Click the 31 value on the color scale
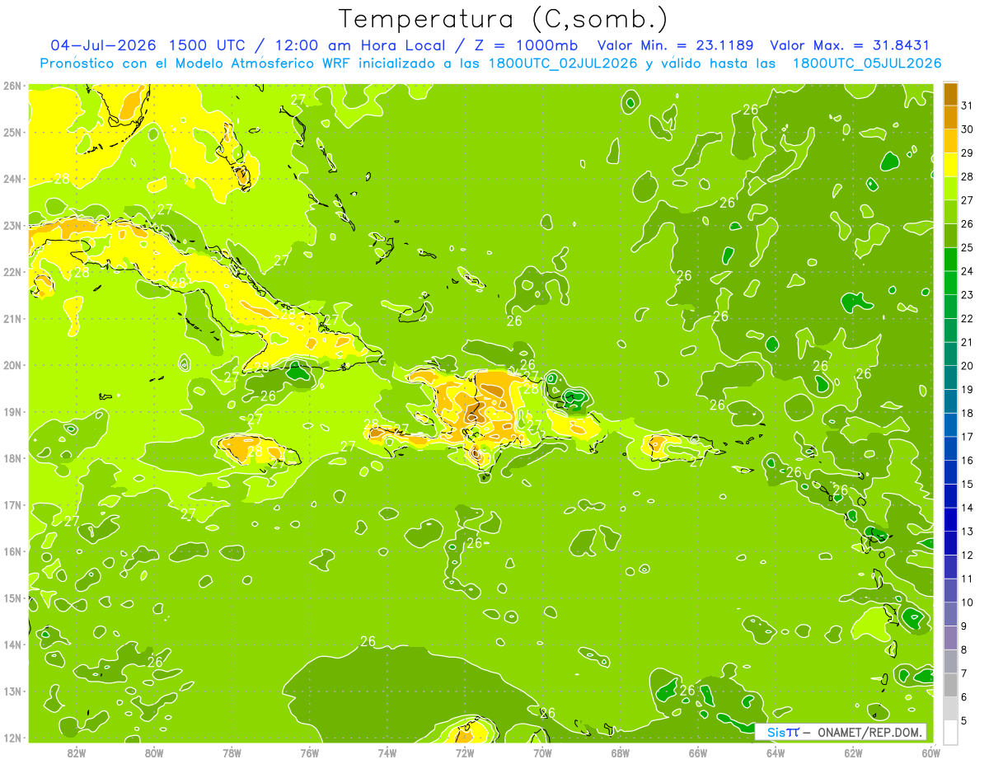 (967, 105)
